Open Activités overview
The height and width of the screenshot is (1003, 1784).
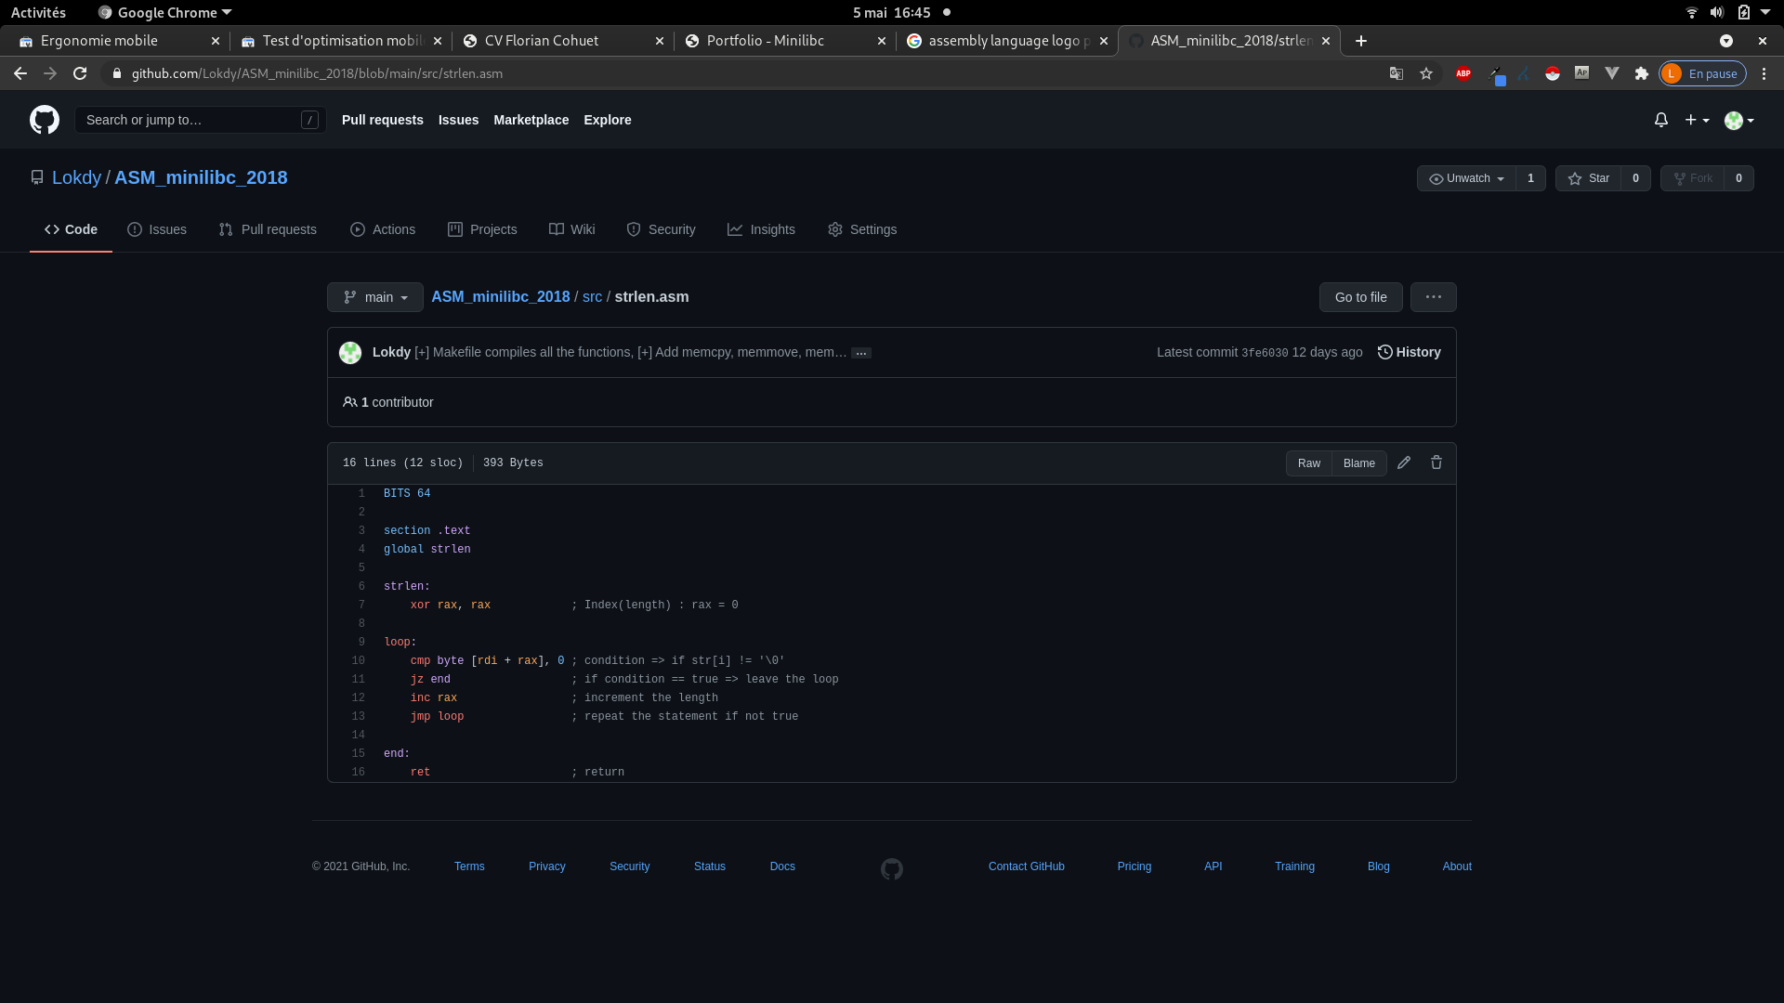tap(38, 12)
